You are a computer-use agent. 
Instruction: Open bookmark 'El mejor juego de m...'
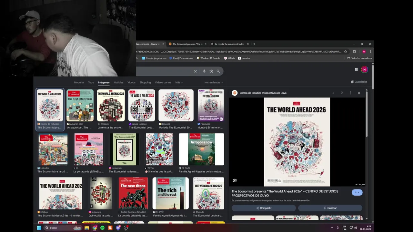[154, 58]
